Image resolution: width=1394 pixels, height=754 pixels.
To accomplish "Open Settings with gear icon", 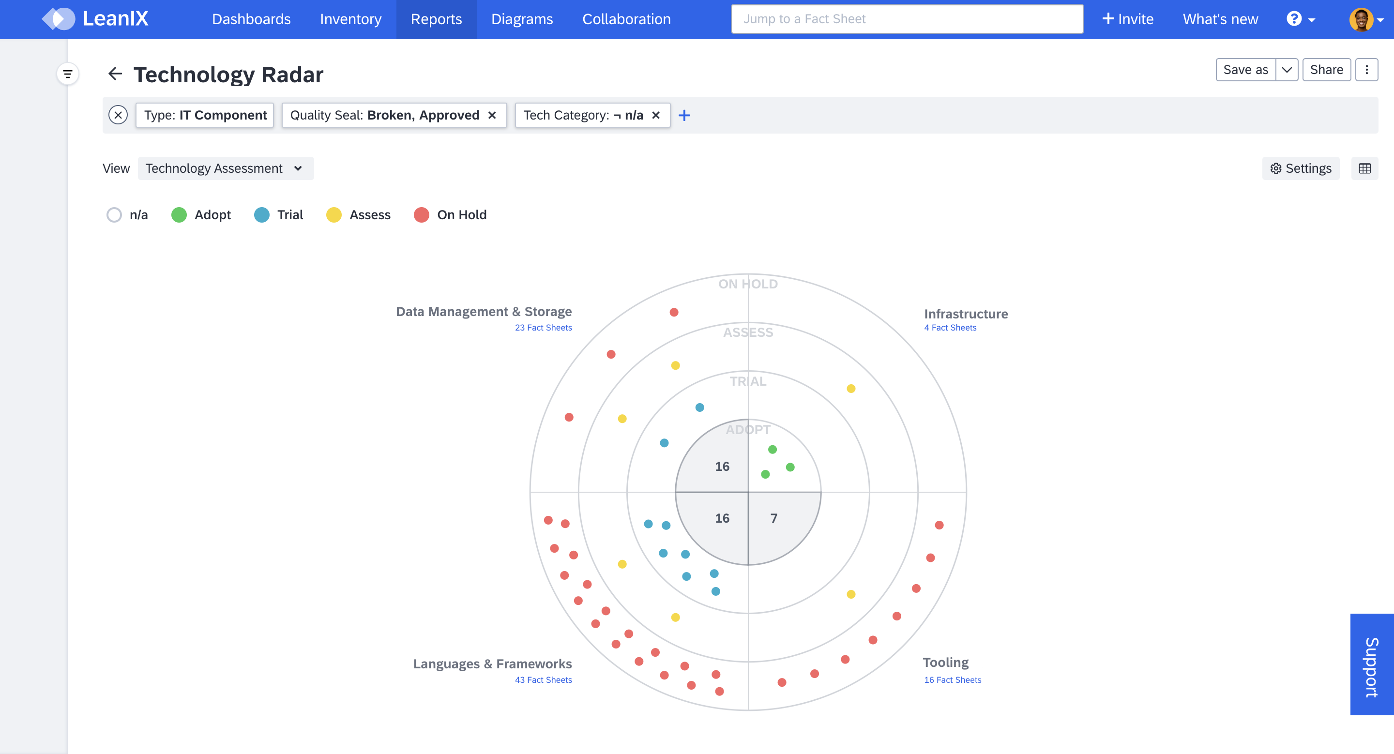I will point(1301,168).
